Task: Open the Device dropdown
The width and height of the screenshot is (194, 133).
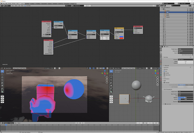Action: click(185, 53)
